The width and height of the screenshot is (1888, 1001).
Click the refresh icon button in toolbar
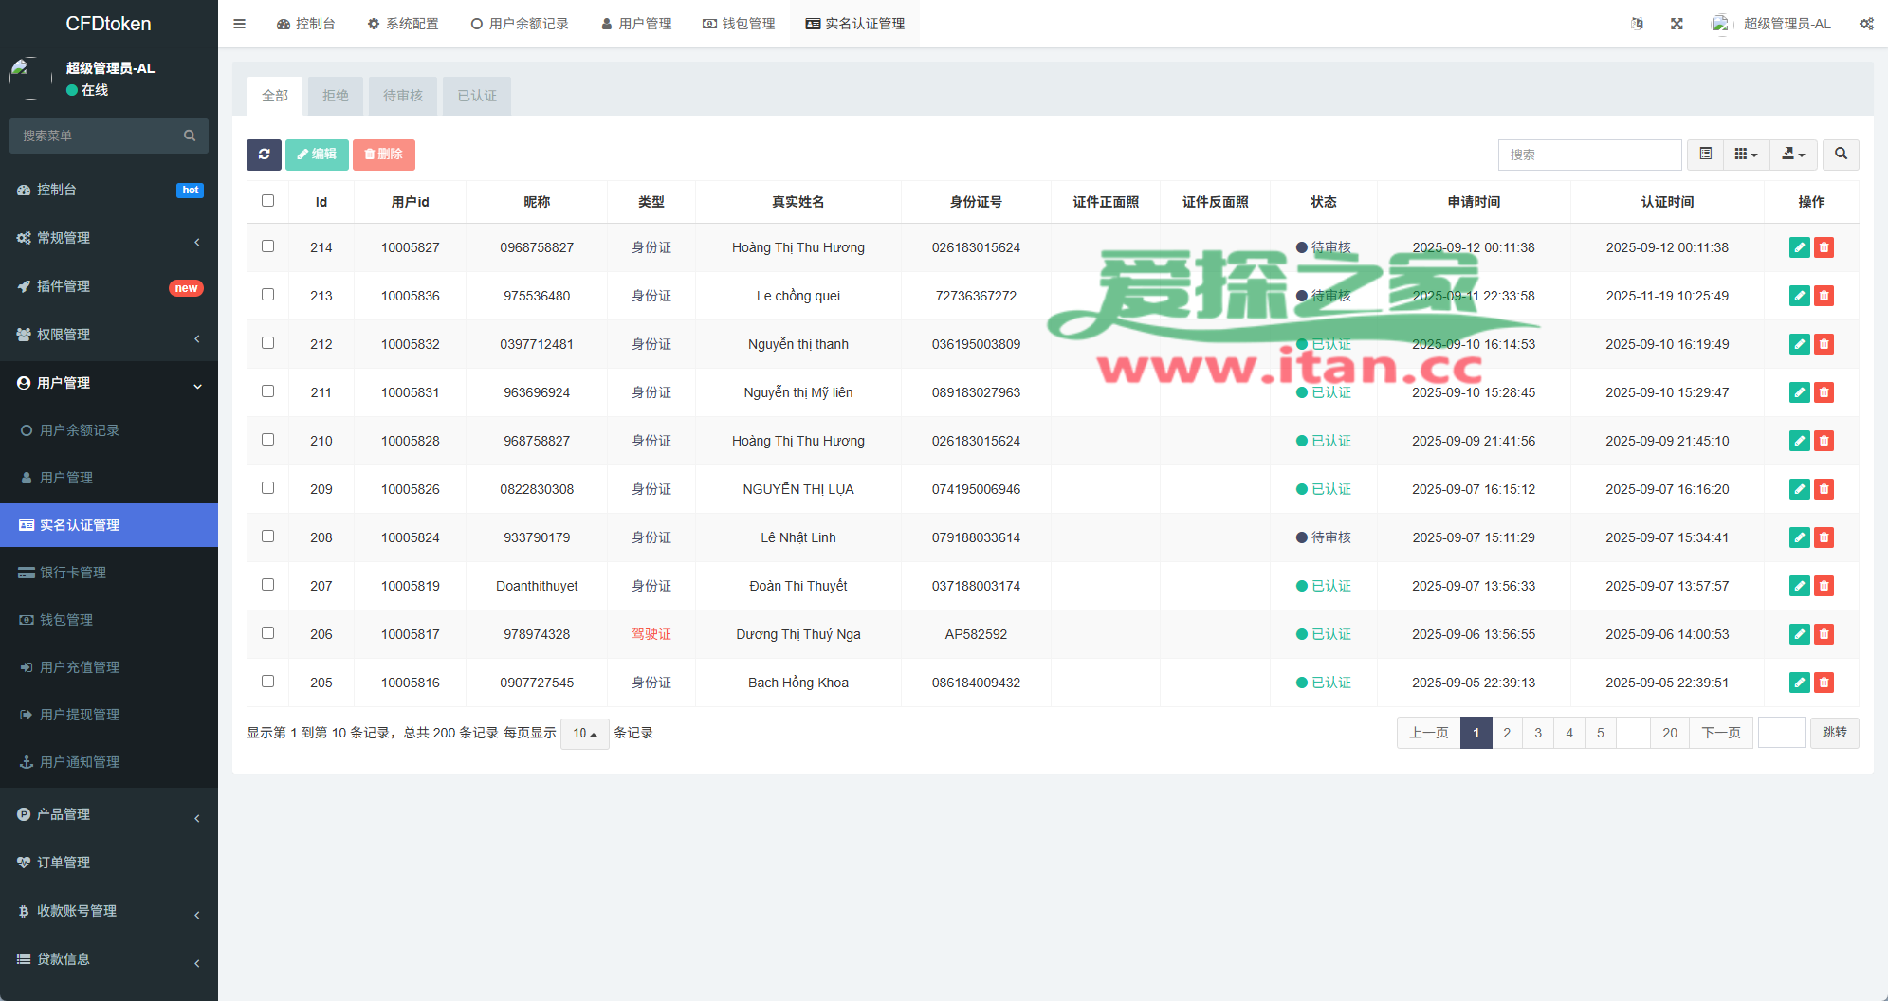click(x=264, y=155)
